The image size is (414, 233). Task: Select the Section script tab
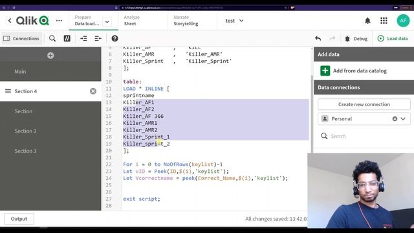50,111
